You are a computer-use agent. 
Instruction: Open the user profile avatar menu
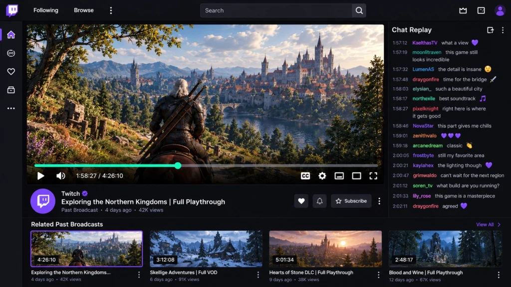pos(500,10)
